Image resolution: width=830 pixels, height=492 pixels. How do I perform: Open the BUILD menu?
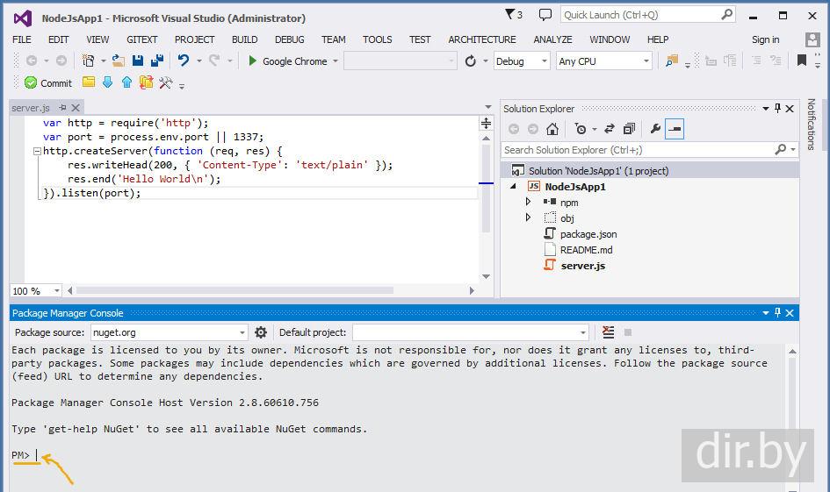244,39
